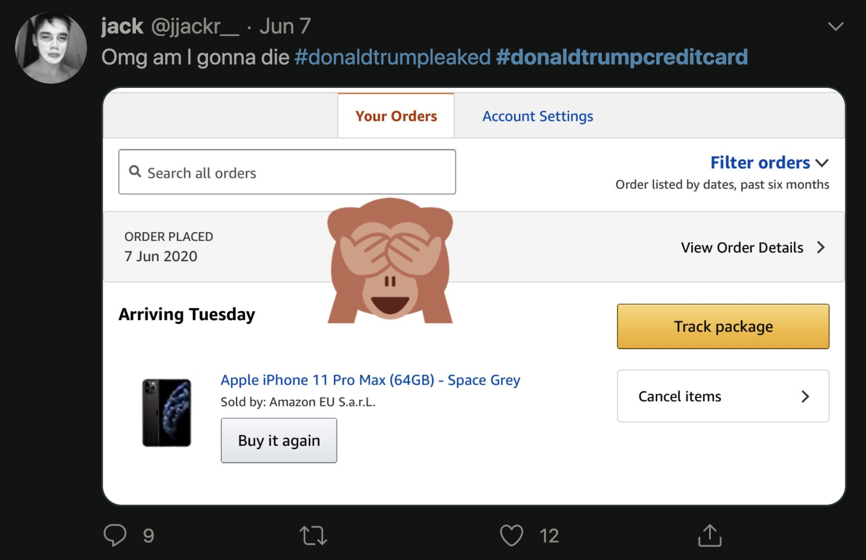Click the share upload icon
Image resolution: width=866 pixels, height=560 pixels.
710,535
